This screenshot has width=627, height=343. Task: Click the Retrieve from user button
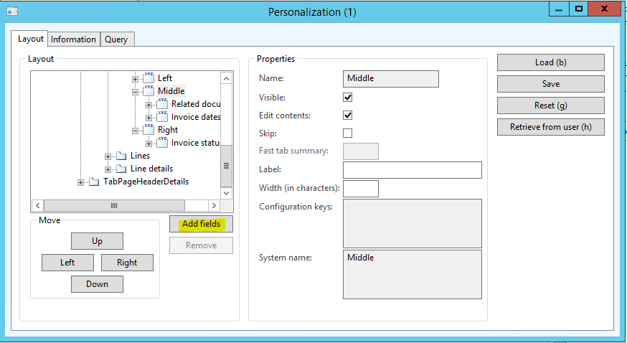click(x=550, y=127)
